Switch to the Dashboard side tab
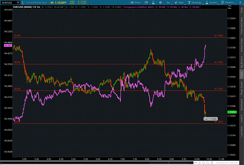The width and height of the screenshot is (244, 165). pyautogui.click(x=242, y=105)
